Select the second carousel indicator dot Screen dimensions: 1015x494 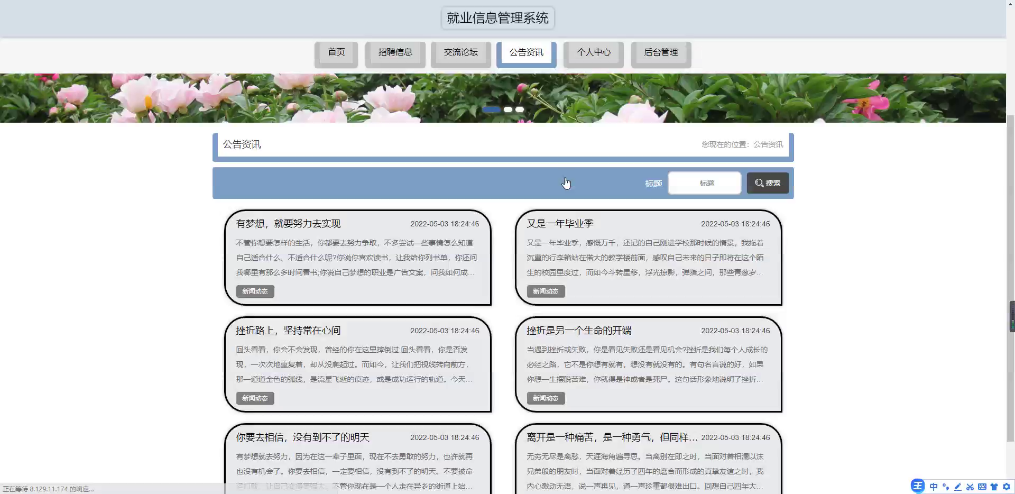coord(508,109)
